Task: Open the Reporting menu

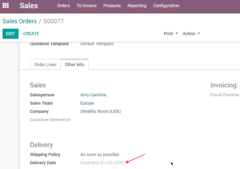Action: [137, 6]
